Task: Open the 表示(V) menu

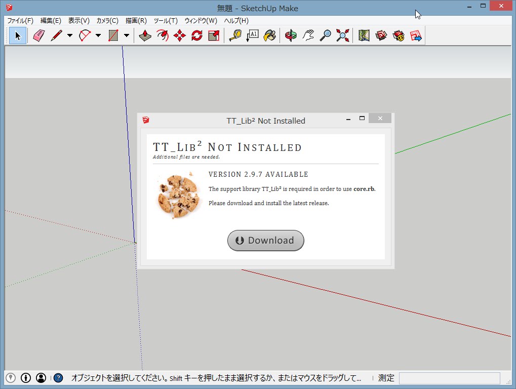Action: pyautogui.click(x=79, y=21)
